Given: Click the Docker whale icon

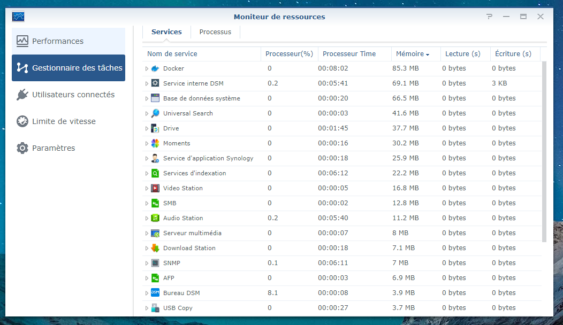Looking at the screenshot, I should point(155,68).
